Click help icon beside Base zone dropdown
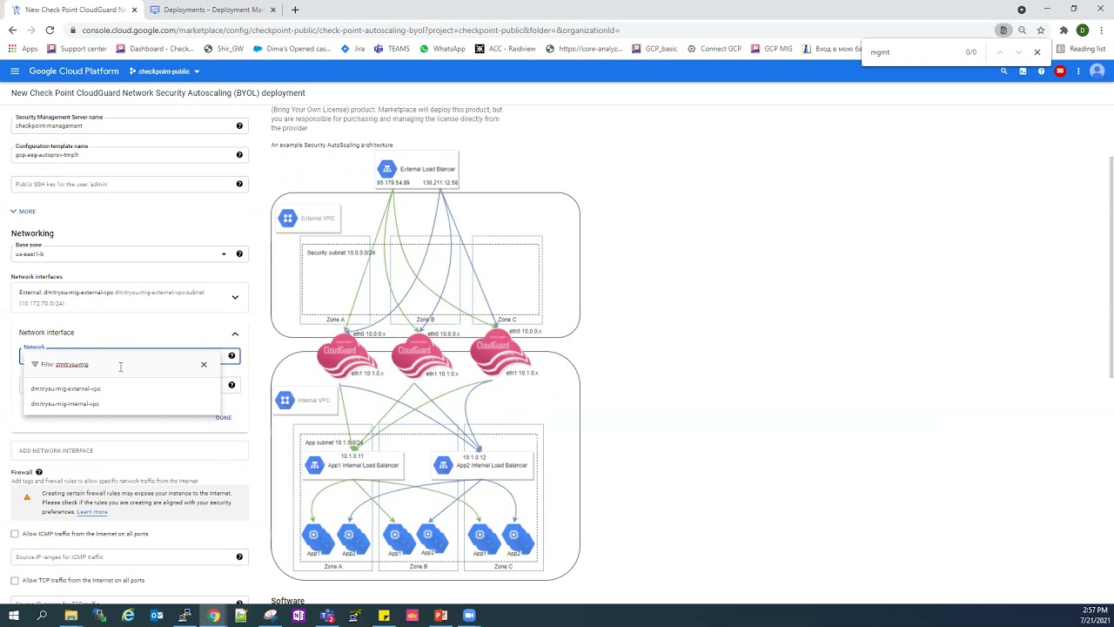The height and width of the screenshot is (627, 1114). click(x=239, y=253)
